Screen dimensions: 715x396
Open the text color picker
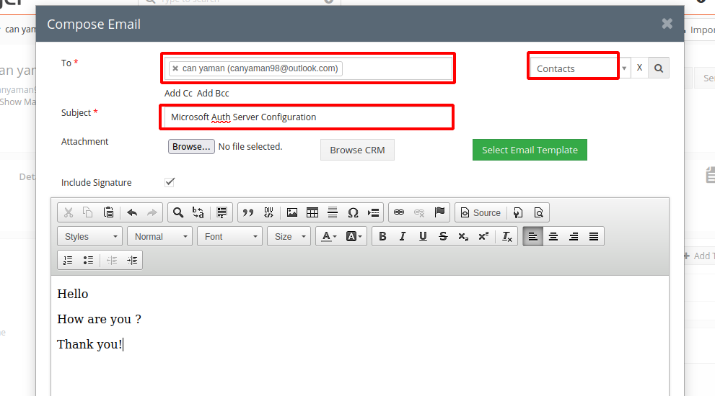tap(330, 236)
